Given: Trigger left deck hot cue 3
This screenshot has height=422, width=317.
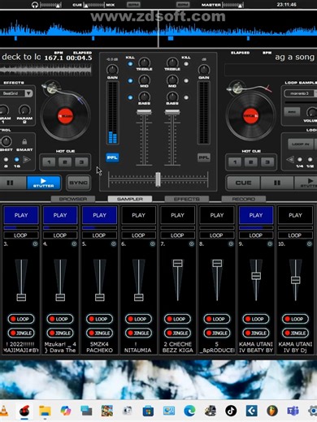Looking at the screenshot, I should click(x=81, y=162).
